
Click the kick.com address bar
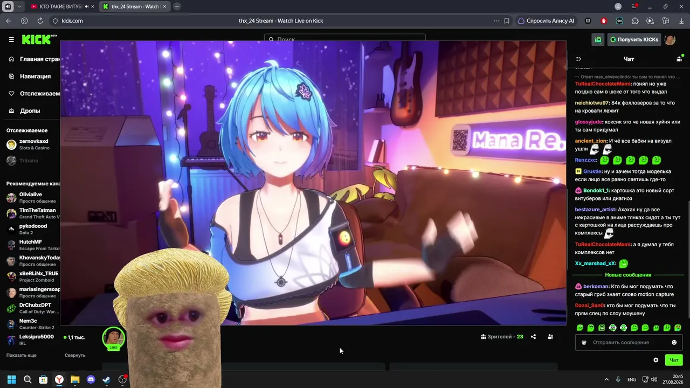[72, 21]
